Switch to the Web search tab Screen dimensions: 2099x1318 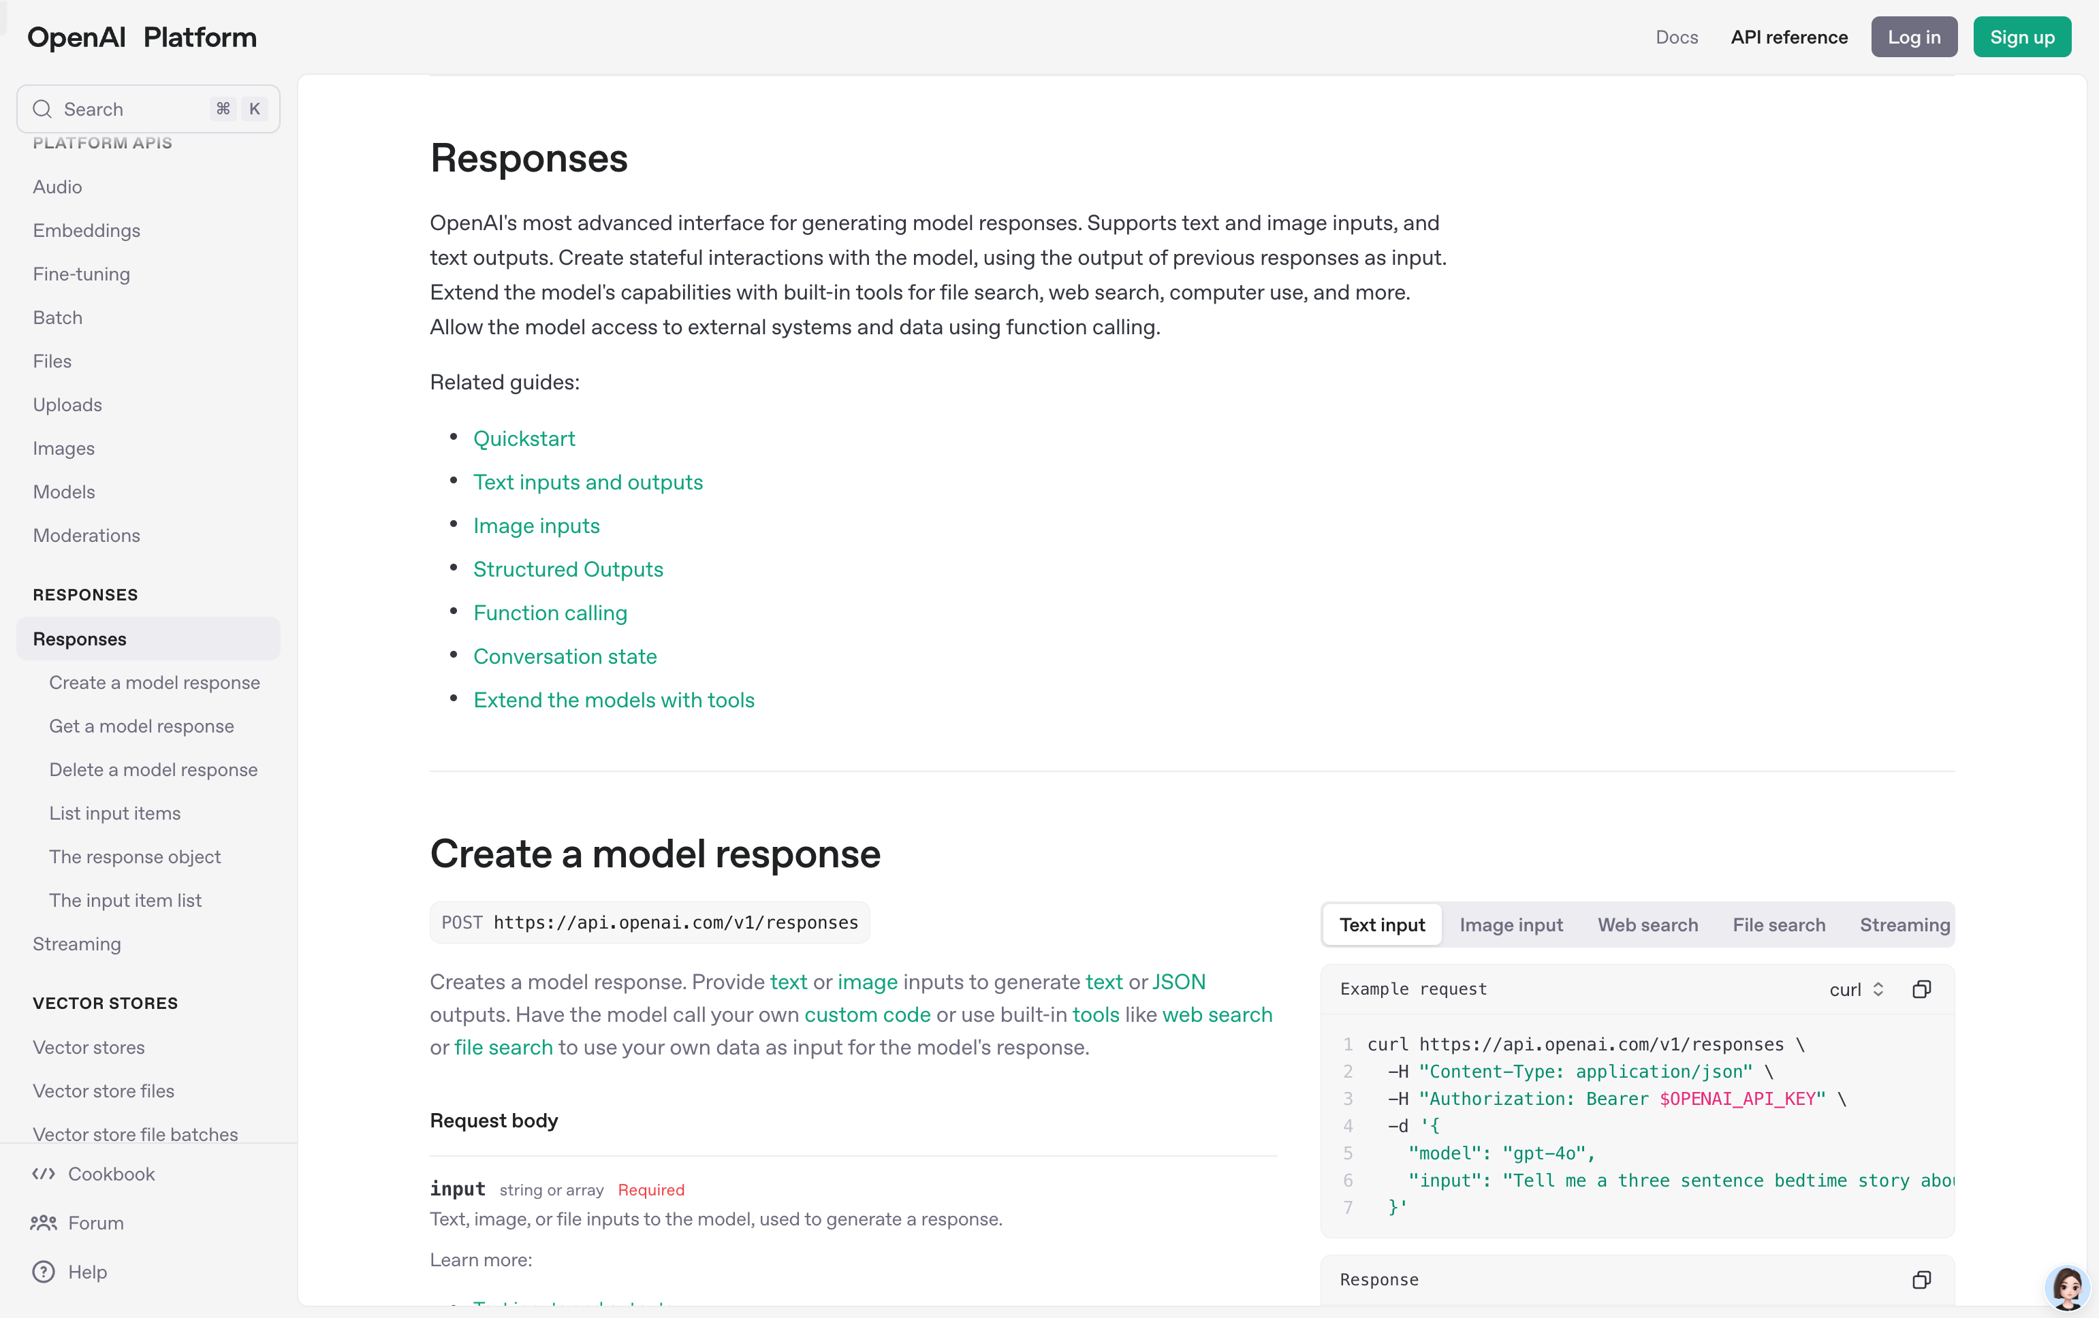[1647, 925]
